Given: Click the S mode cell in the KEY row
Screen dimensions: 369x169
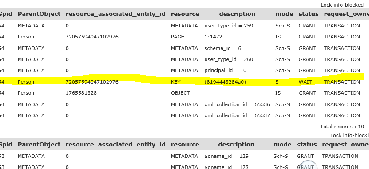Looking at the screenshot, I should (277, 82).
